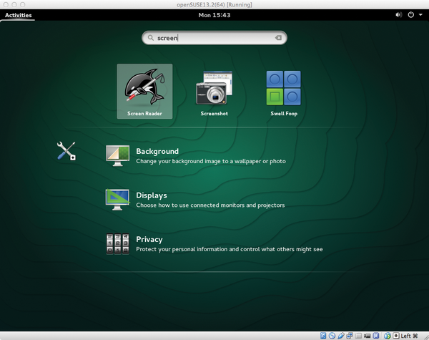The width and height of the screenshot is (429, 340).
Task: Click the power icon in the top bar
Action: click(x=411, y=15)
